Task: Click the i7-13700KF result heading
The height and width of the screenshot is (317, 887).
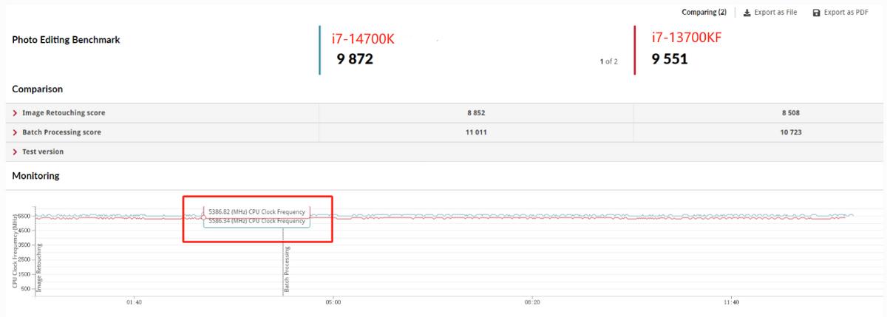Action: 686,38
